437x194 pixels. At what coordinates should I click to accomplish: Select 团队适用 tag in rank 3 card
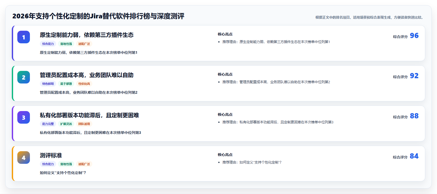tap(84, 124)
